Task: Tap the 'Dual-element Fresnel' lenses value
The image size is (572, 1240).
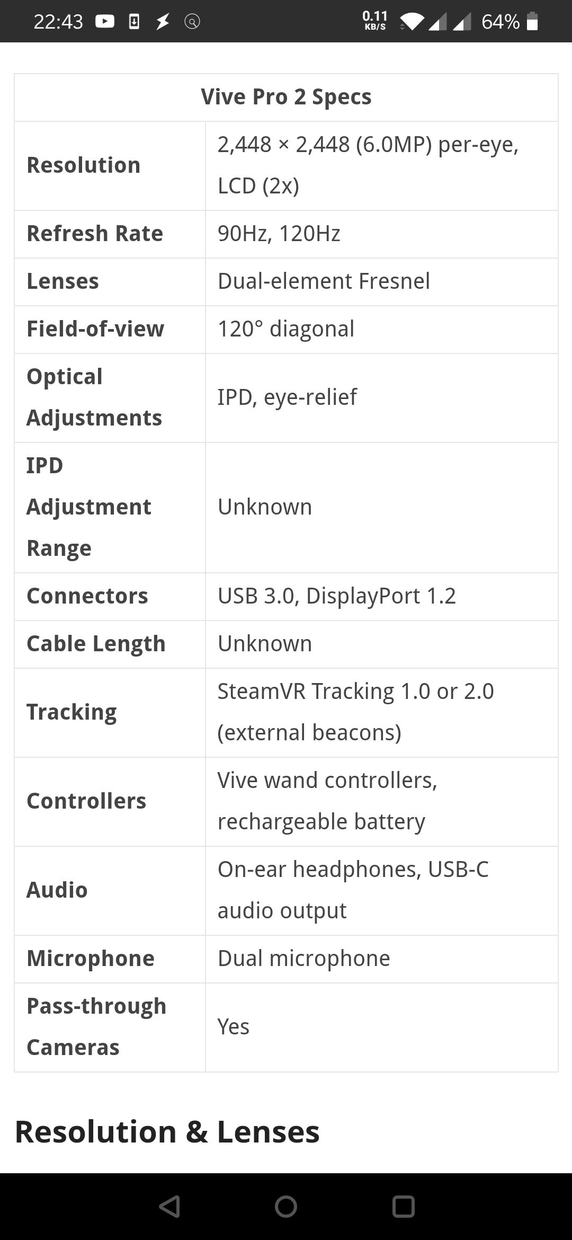Action: click(x=324, y=281)
